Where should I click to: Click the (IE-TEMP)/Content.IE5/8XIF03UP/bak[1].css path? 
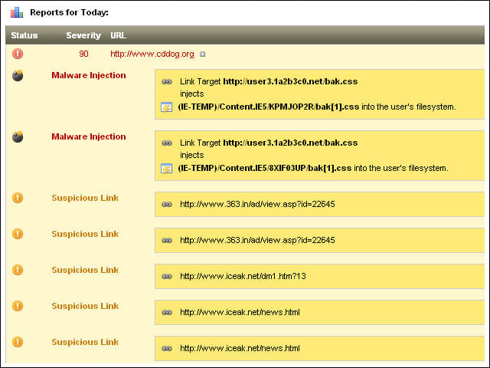[x=265, y=169]
